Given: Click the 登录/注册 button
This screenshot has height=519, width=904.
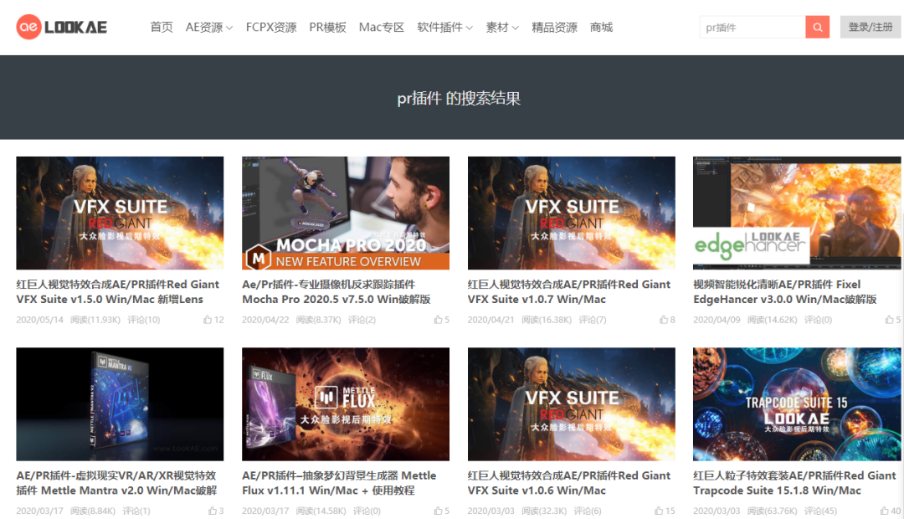Looking at the screenshot, I should [x=871, y=27].
